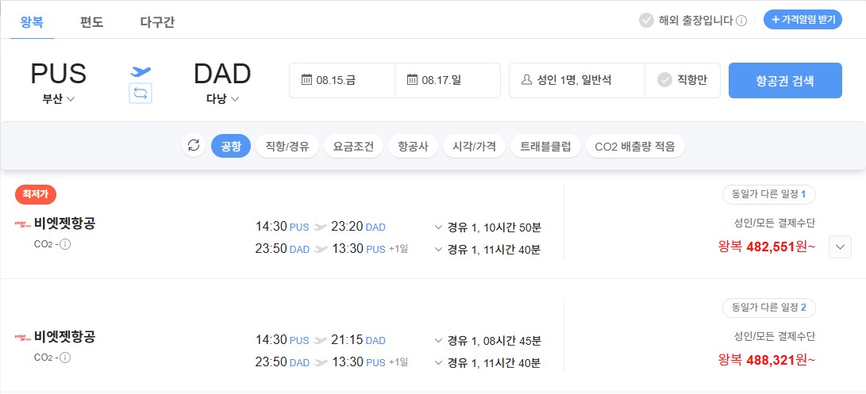Expand 14:30 PUS to 23:20 DAD layover details
Screen dimensions: 866x394
[438, 227]
